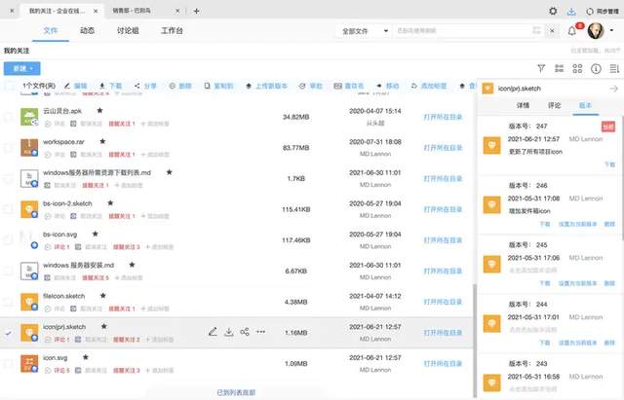The width and height of the screenshot is (624, 400).
Task: Uncheck the selected icon(pr).sketch checkbox
Action: click(9, 332)
